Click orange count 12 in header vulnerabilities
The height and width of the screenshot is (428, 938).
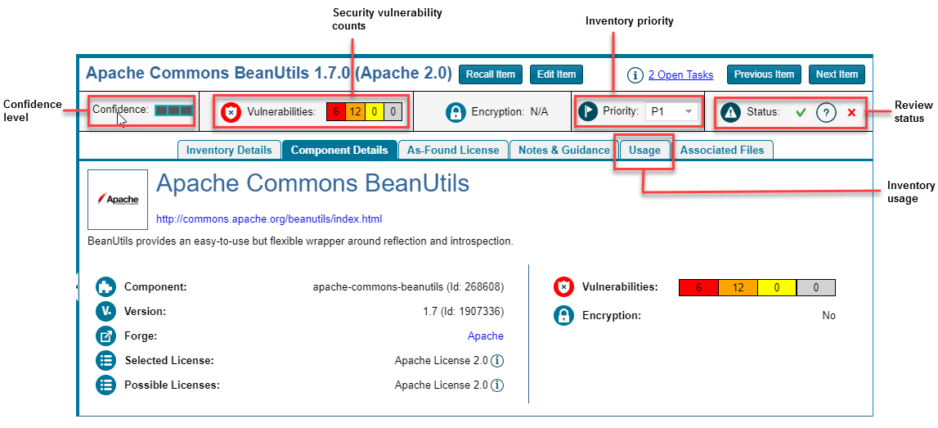(x=356, y=111)
